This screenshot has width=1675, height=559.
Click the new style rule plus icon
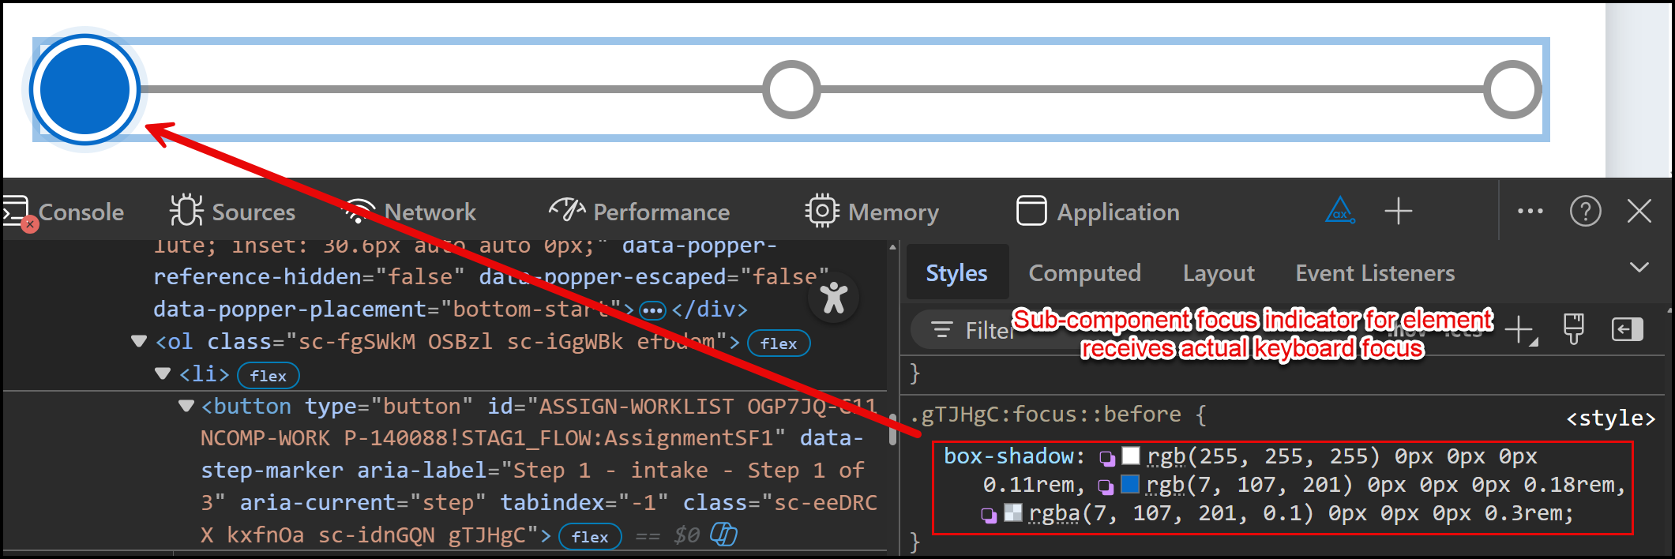[x=1518, y=330]
